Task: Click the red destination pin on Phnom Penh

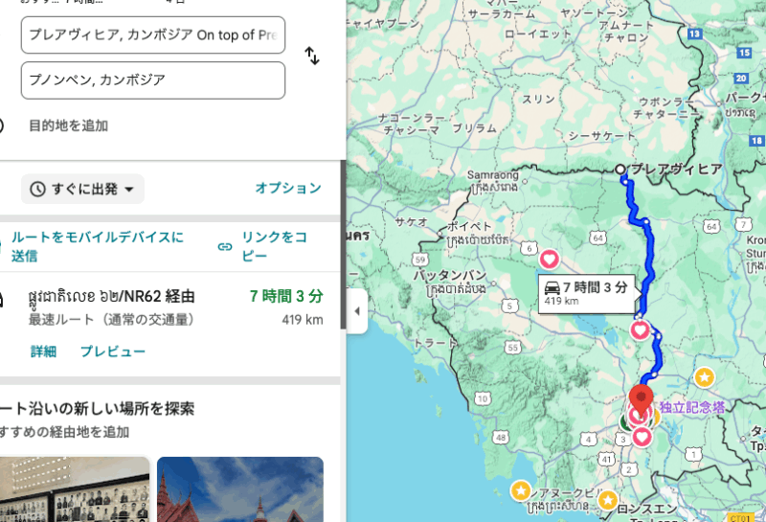Action: (641, 397)
